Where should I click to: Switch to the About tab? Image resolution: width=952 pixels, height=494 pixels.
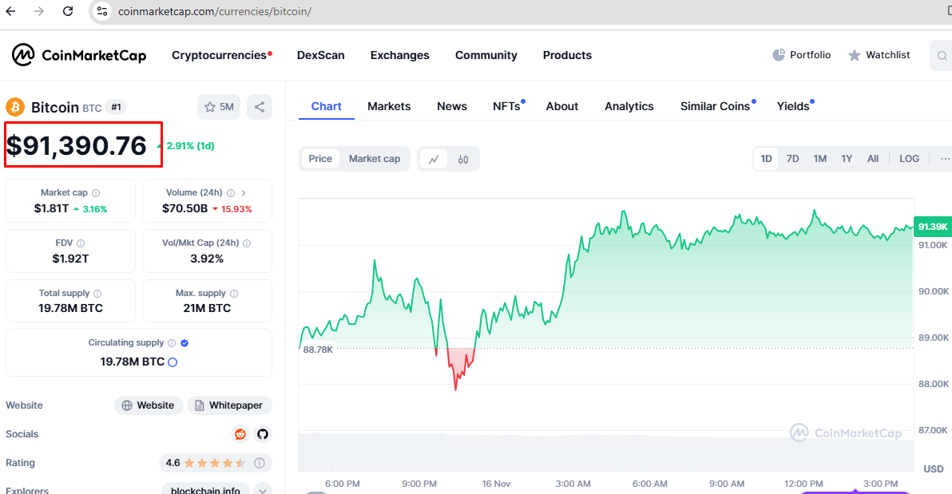pyautogui.click(x=562, y=106)
